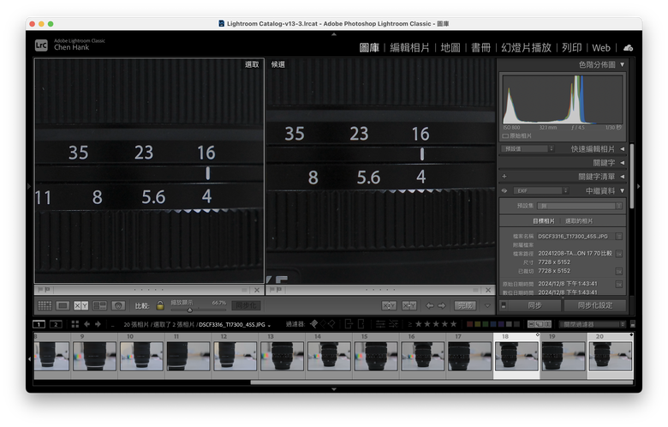Select previous photo arrow in compare toolbar
668x427 pixels.
coord(429,305)
